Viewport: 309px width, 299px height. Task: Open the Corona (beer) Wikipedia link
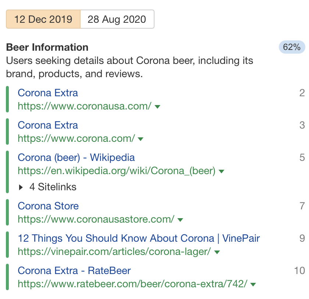point(76,158)
